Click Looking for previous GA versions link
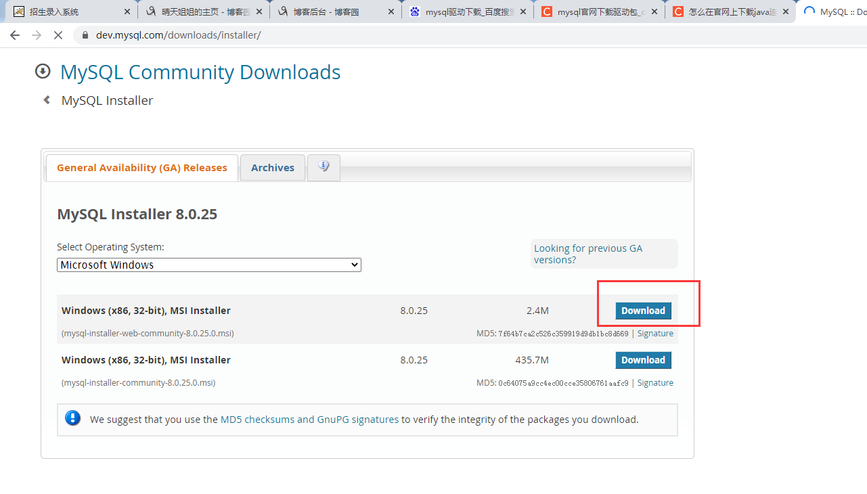The image size is (867, 494). click(x=588, y=254)
